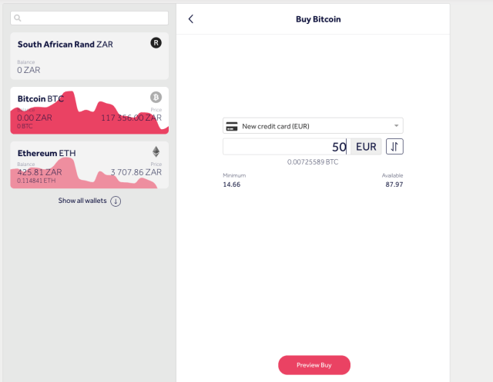Click the Ethereum diamond logo icon
493x382 pixels.
point(156,151)
